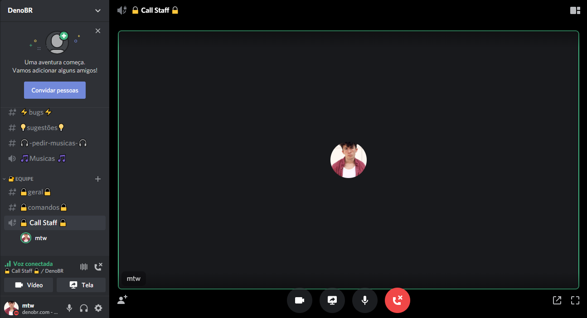Open the DenoBR server dropdown menu

pos(54,10)
